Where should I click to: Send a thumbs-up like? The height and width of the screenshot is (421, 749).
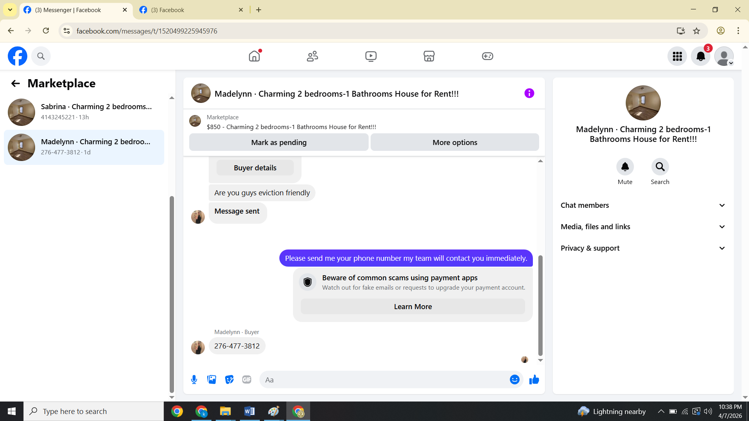[534, 380]
